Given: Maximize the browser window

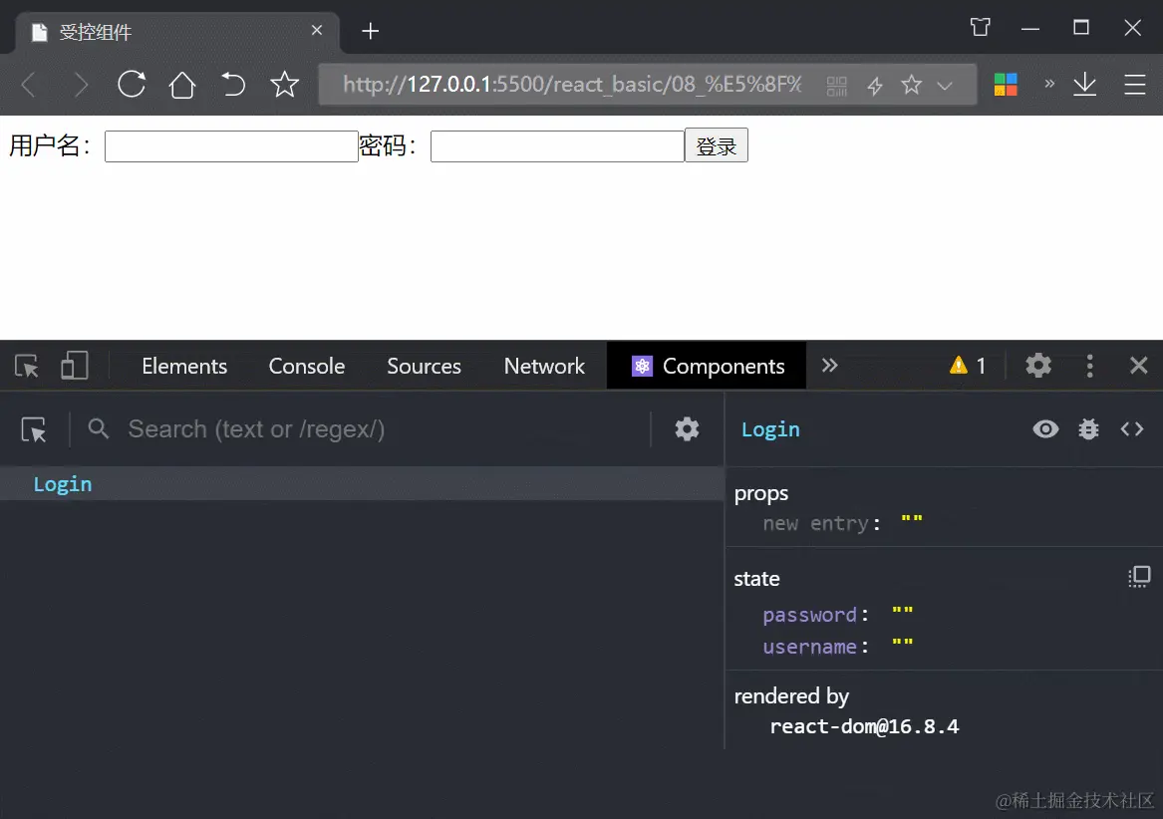Looking at the screenshot, I should (x=1081, y=28).
